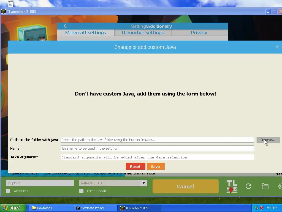The height and width of the screenshot is (212, 282).
Task: Switch to Minecraft settings tab
Action: (86, 33)
